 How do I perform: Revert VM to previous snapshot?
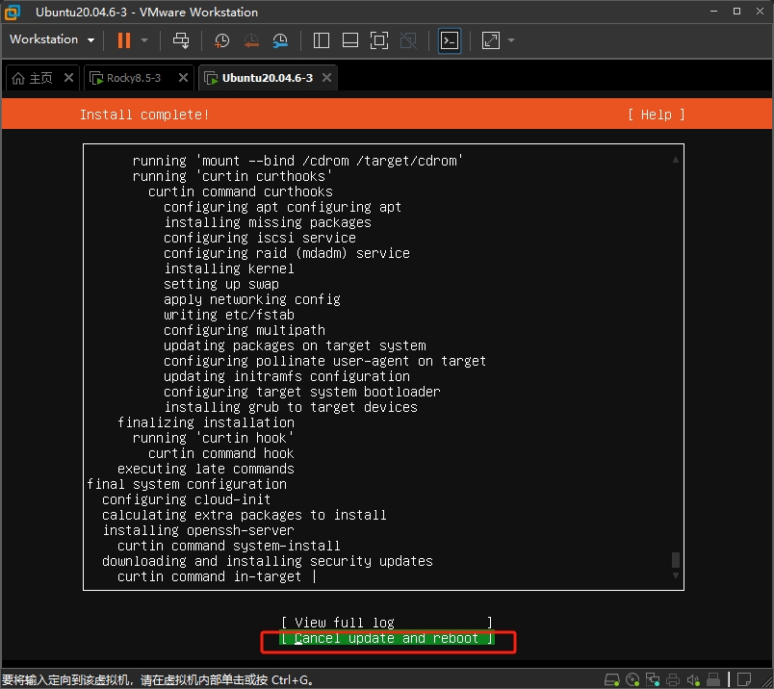tap(251, 40)
